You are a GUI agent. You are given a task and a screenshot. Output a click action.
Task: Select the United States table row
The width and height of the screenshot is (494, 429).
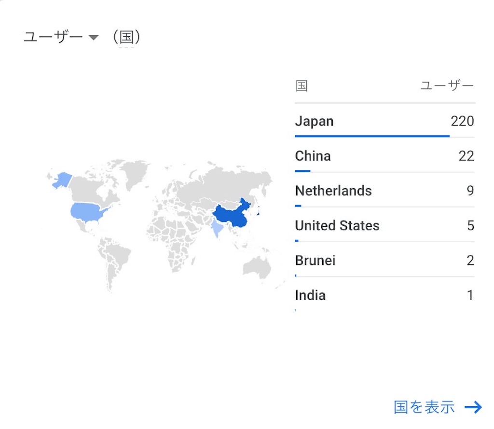click(x=384, y=225)
